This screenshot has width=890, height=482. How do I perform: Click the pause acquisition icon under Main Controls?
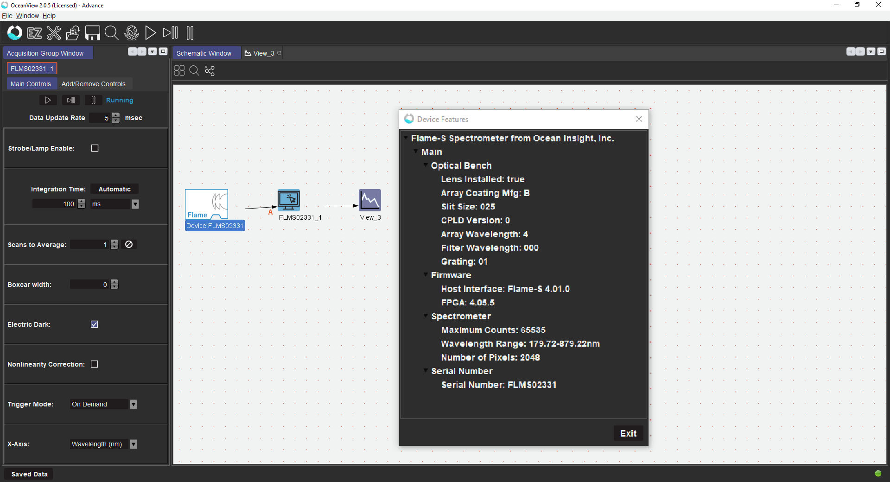pyautogui.click(x=93, y=100)
